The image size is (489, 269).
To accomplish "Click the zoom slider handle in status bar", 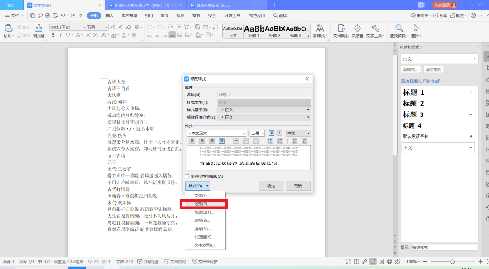I will click(x=452, y=261).
